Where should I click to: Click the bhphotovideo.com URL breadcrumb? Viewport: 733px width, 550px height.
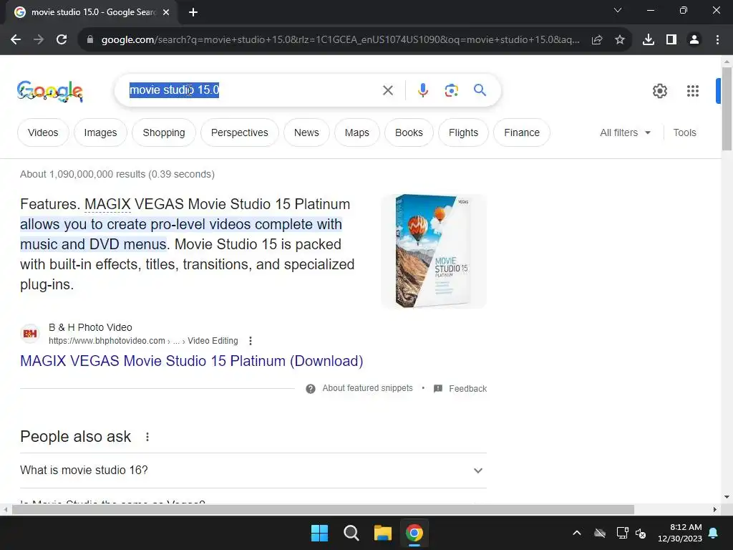click(143, 341)
